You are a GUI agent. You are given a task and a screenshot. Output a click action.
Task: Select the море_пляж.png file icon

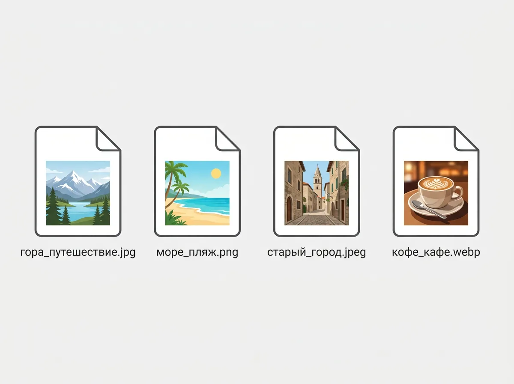tap(197, 181)
